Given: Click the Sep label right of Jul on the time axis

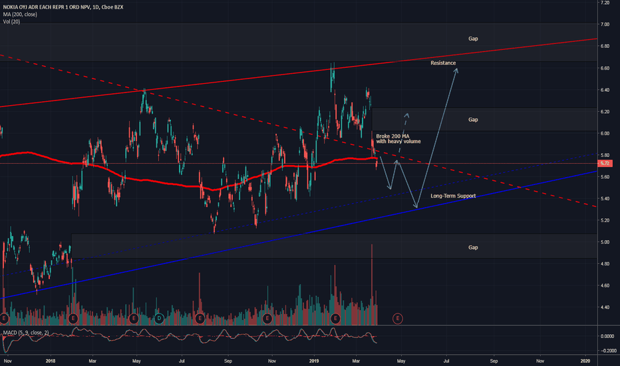Looking at the screenshot, I should [x=494, y=361].
